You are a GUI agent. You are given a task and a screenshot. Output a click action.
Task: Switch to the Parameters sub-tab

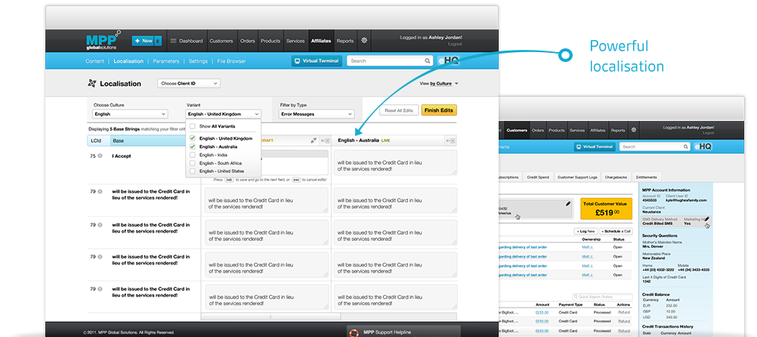pyautogui.click(x=166, y=61)
